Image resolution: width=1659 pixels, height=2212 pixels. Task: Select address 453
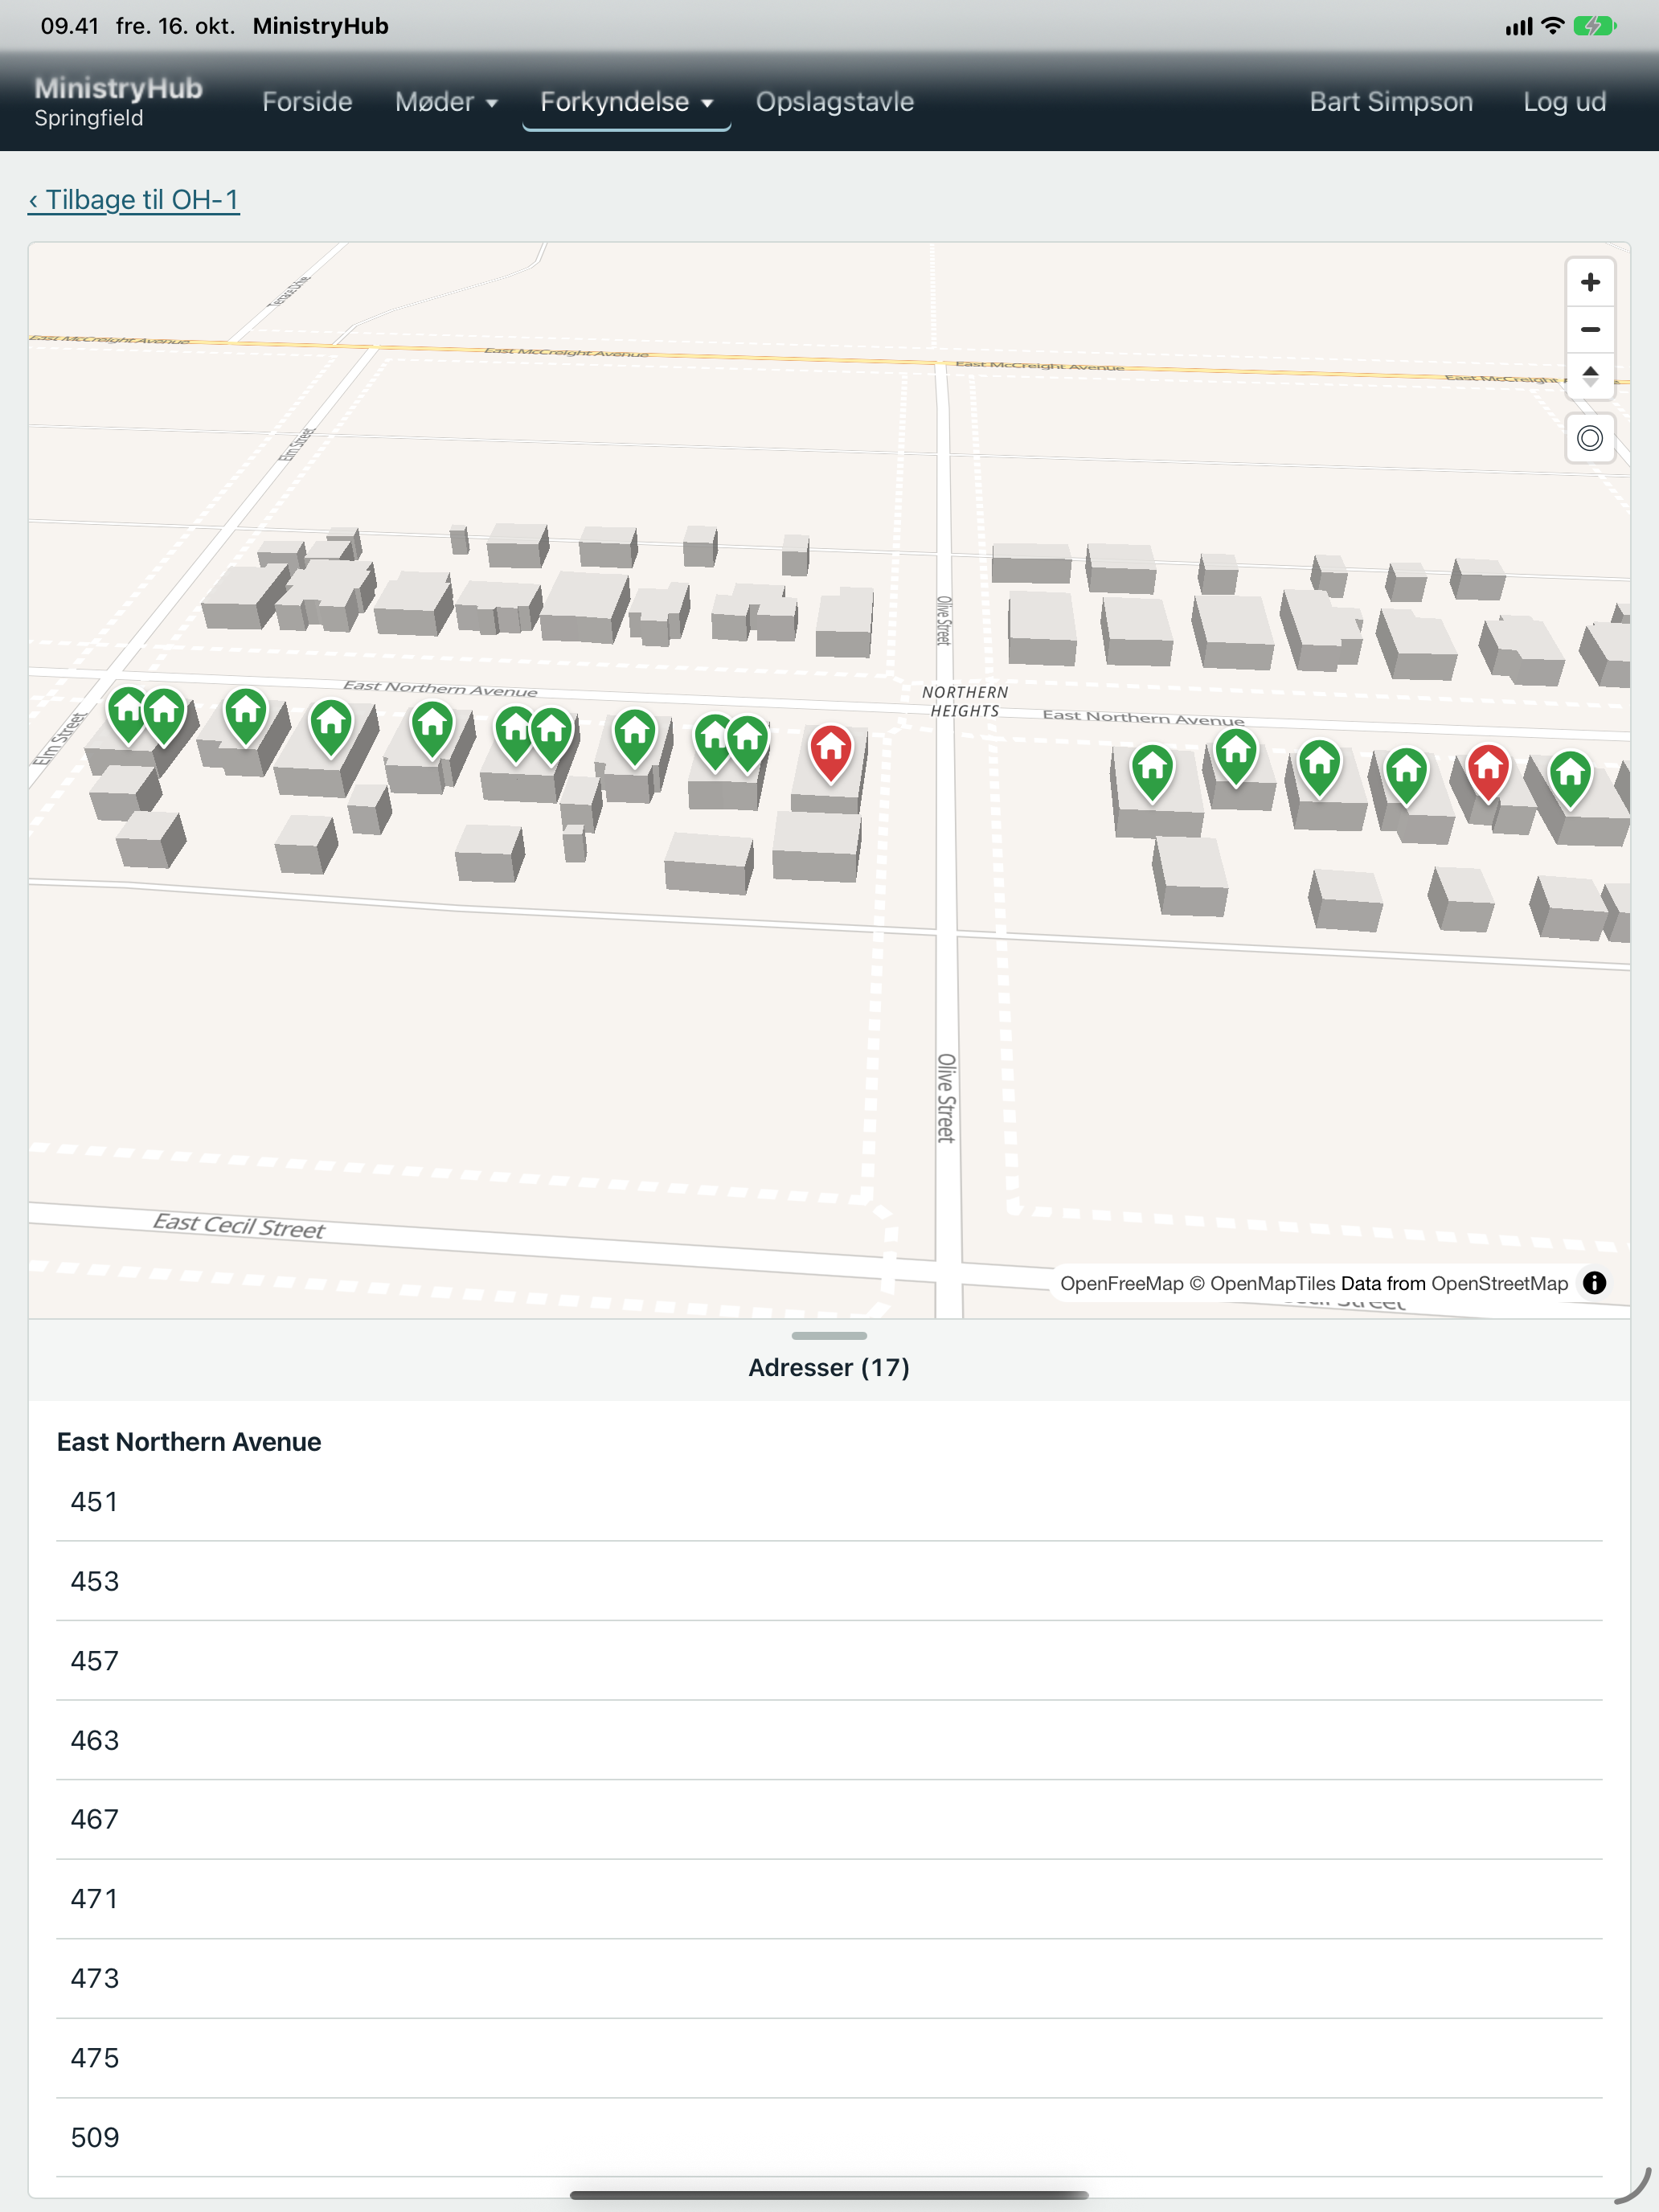pyautogui.click(x=829, y=1581)
